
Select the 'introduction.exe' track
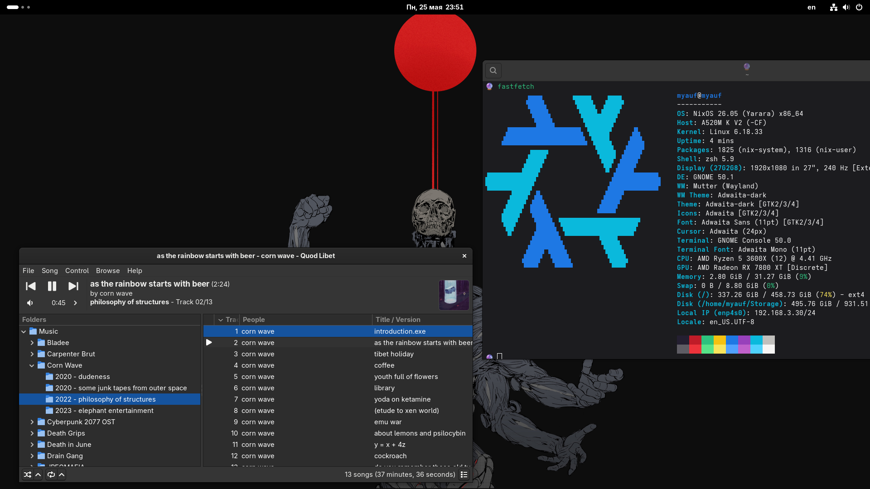point(338,331)
